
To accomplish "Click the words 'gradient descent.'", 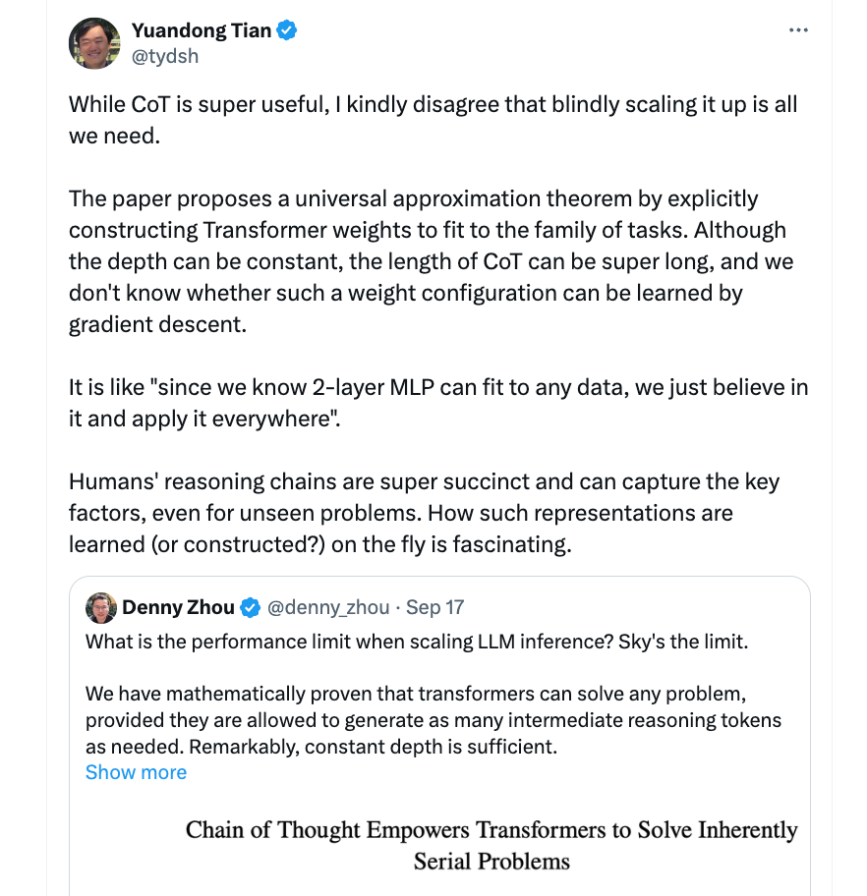I will [x=157, y=324].
